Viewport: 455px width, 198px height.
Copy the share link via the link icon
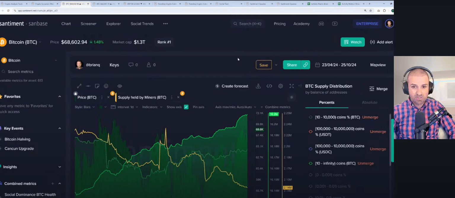pyautogui.click(x=305, y=65)
